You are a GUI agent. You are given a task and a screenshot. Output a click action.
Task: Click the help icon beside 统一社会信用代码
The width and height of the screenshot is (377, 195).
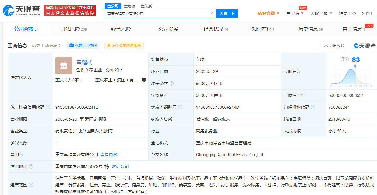(x=48, y=107)
